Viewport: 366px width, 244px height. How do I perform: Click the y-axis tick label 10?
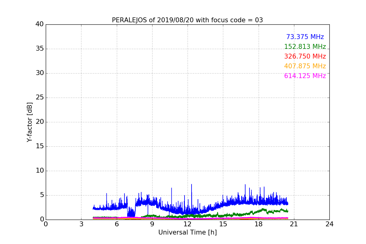point(40,171)
